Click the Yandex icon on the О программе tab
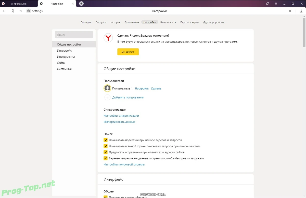This screenshot has height=198, width=306. (3, 4)
